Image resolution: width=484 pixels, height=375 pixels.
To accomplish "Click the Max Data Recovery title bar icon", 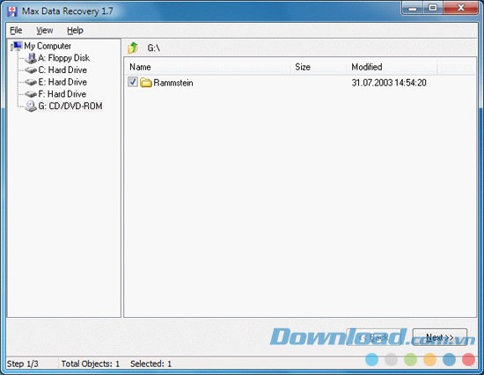I will pos(12,11).
